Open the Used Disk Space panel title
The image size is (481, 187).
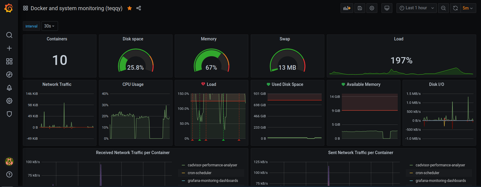coord(287,84)
